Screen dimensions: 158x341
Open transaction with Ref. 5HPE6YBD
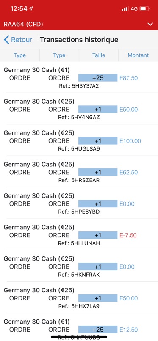(x=79, y=212)
